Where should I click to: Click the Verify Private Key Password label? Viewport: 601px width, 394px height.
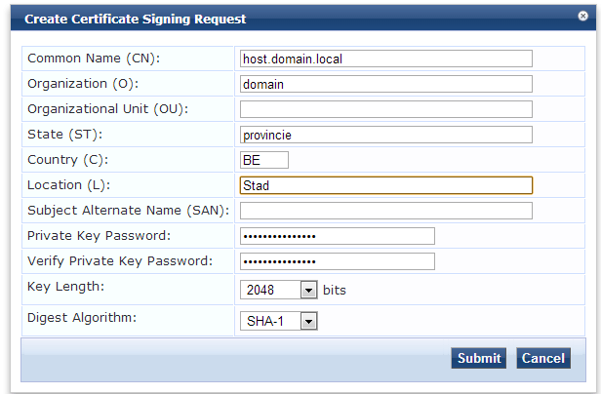click(x=119, y=260)
